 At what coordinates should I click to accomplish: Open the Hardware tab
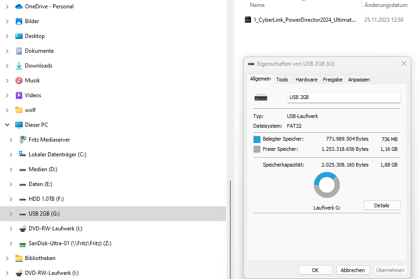click(x=306, y=80)
